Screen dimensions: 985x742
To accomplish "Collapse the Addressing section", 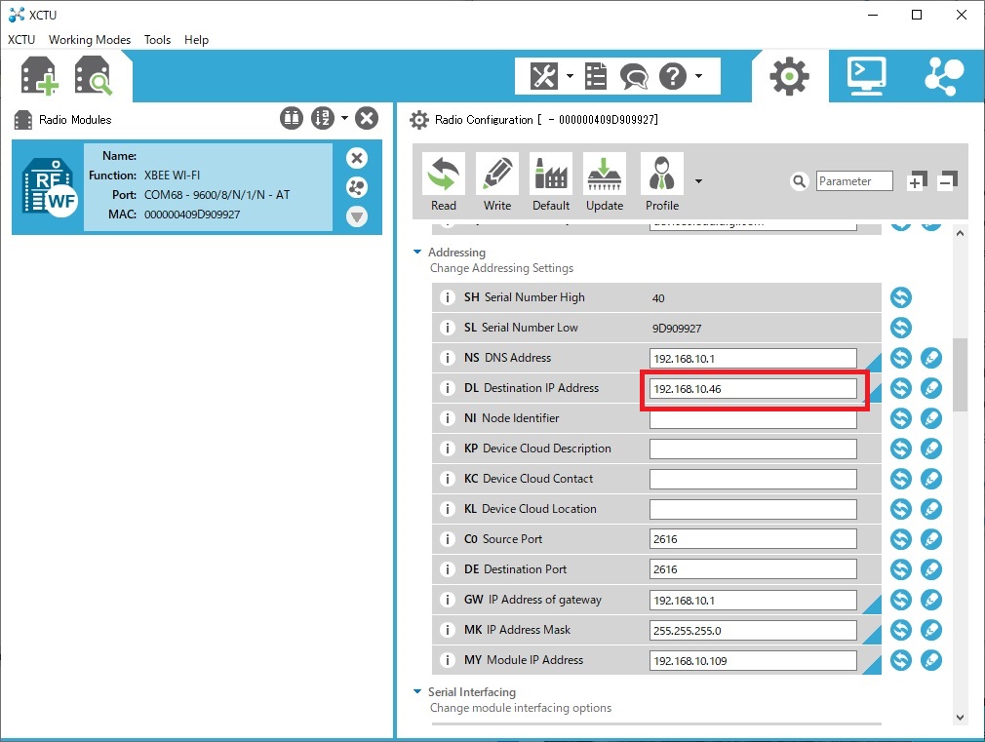I will (417, 253).
